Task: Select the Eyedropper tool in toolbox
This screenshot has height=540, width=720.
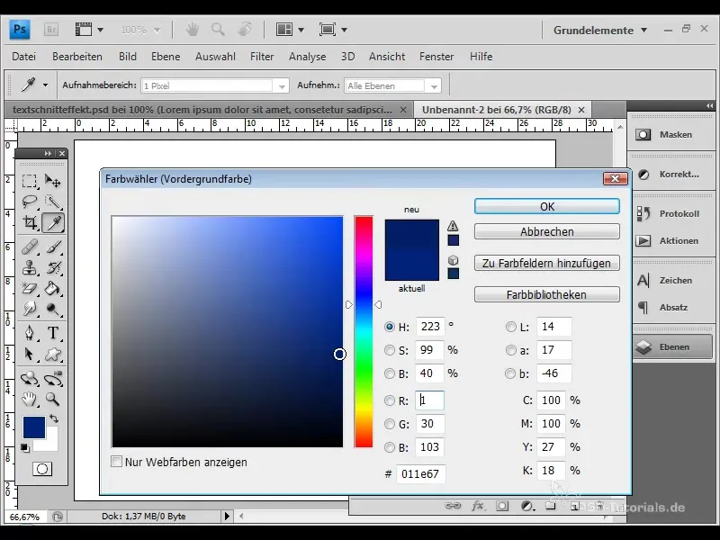Action: [53, 222]
